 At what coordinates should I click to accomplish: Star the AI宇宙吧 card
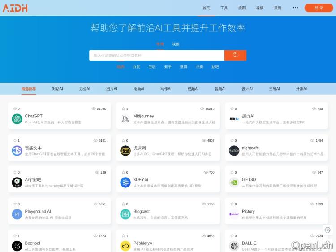[x=15, y=172]
